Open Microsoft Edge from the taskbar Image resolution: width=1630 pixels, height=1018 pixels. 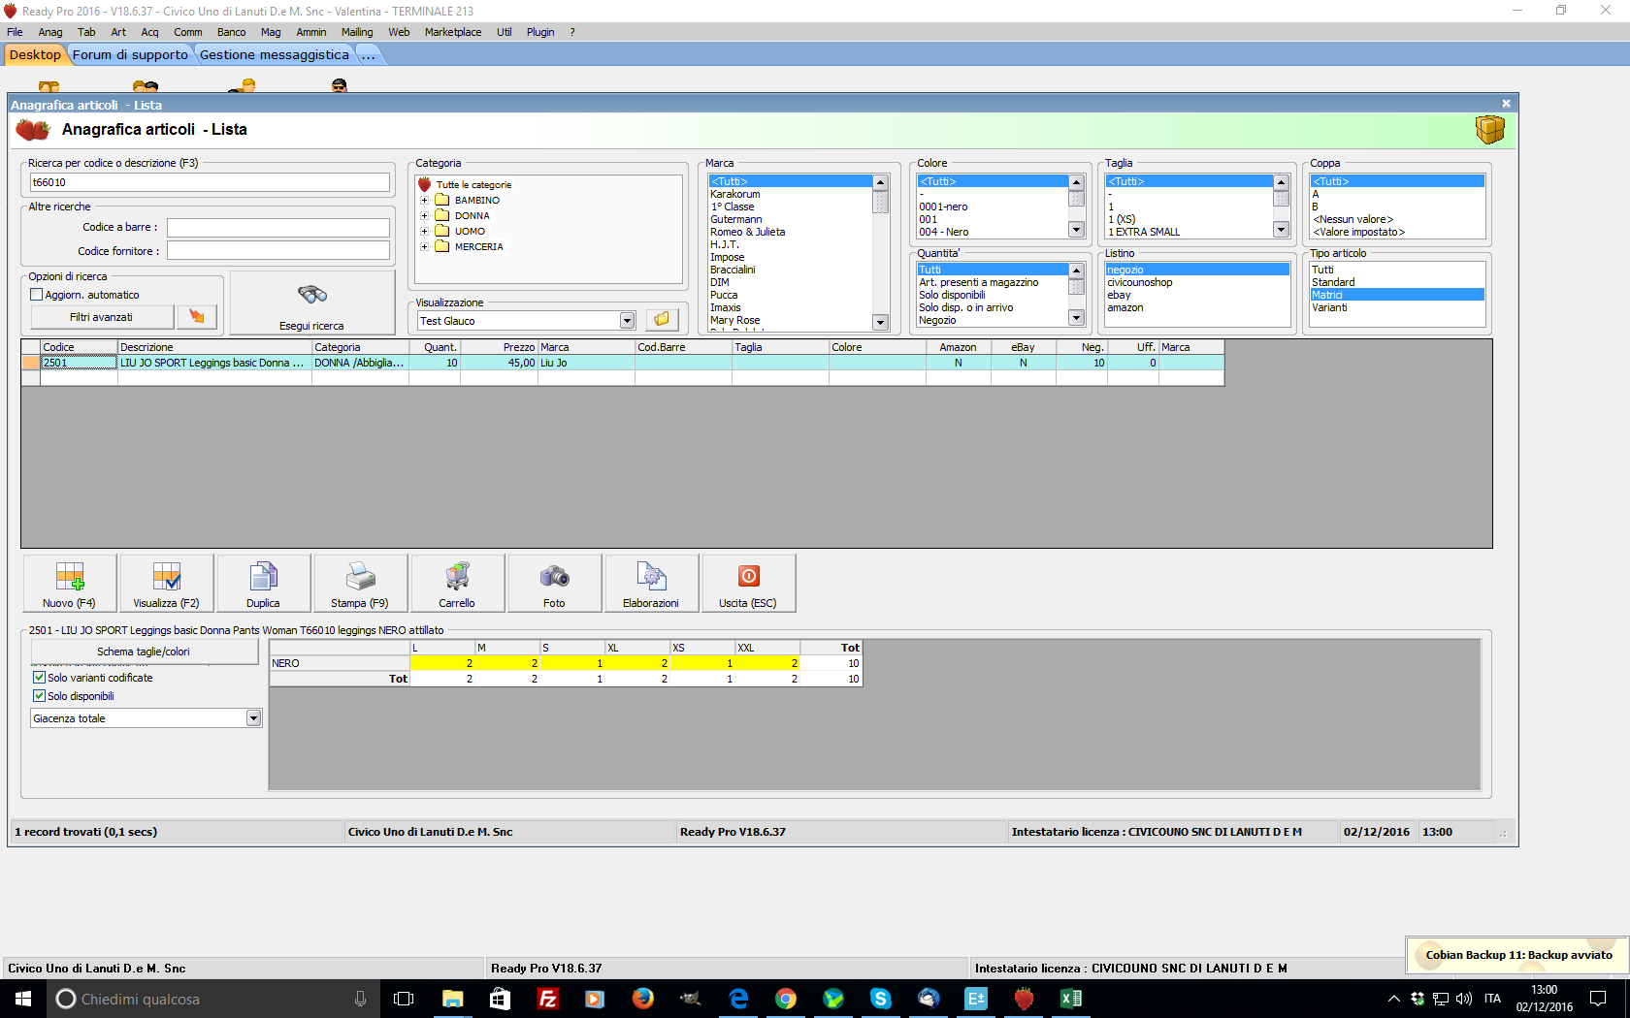coord(738,999)
